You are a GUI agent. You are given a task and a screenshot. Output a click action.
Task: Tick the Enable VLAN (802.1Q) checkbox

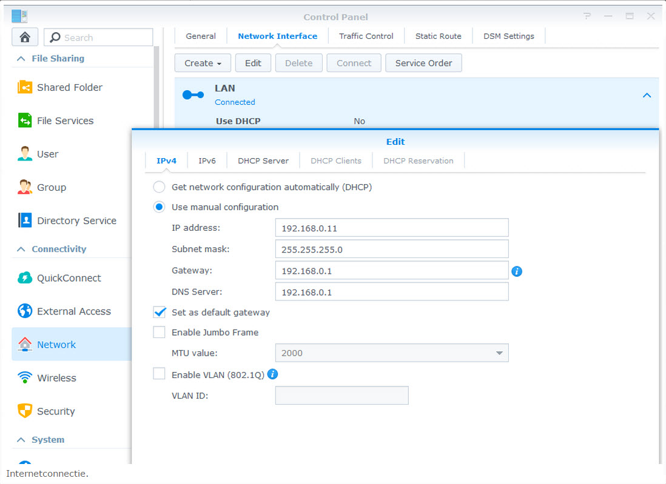click(x=160, y=374)
